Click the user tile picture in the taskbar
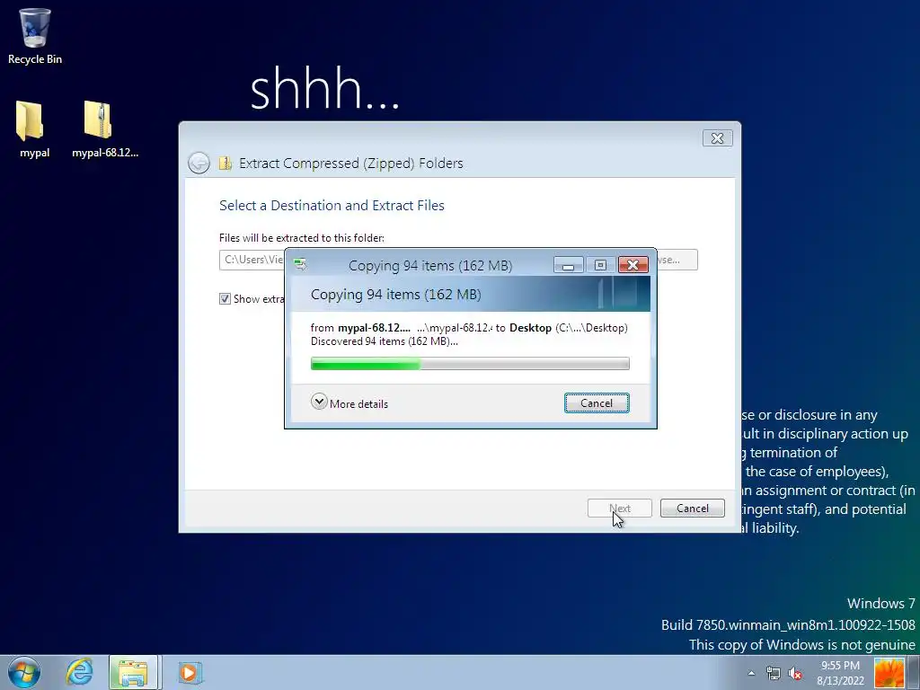The image size is (920, 690). tap(889, 672)
